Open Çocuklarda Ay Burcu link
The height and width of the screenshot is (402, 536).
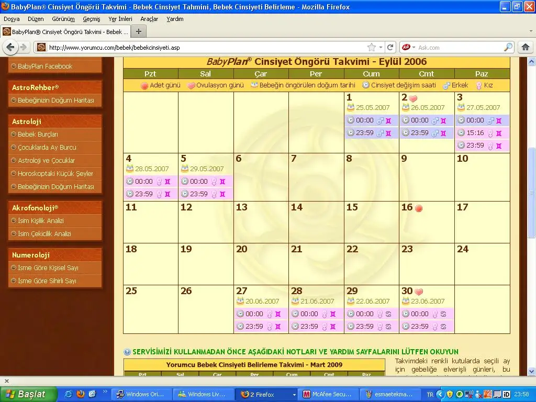click(x=47, y=147)
